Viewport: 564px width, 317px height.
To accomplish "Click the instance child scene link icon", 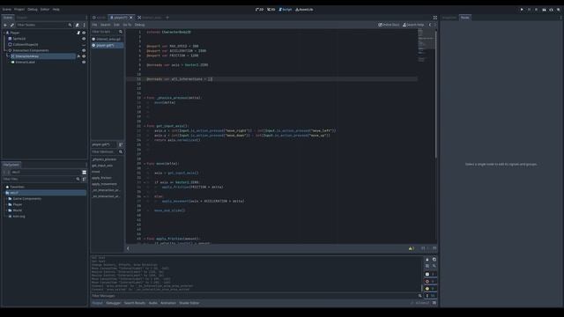I will (11, 25).
